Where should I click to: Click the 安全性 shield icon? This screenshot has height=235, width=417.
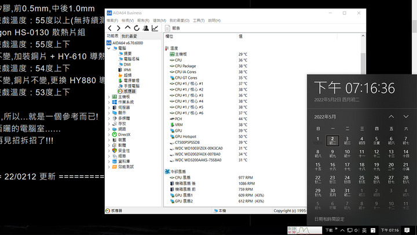tap(114, 150)
